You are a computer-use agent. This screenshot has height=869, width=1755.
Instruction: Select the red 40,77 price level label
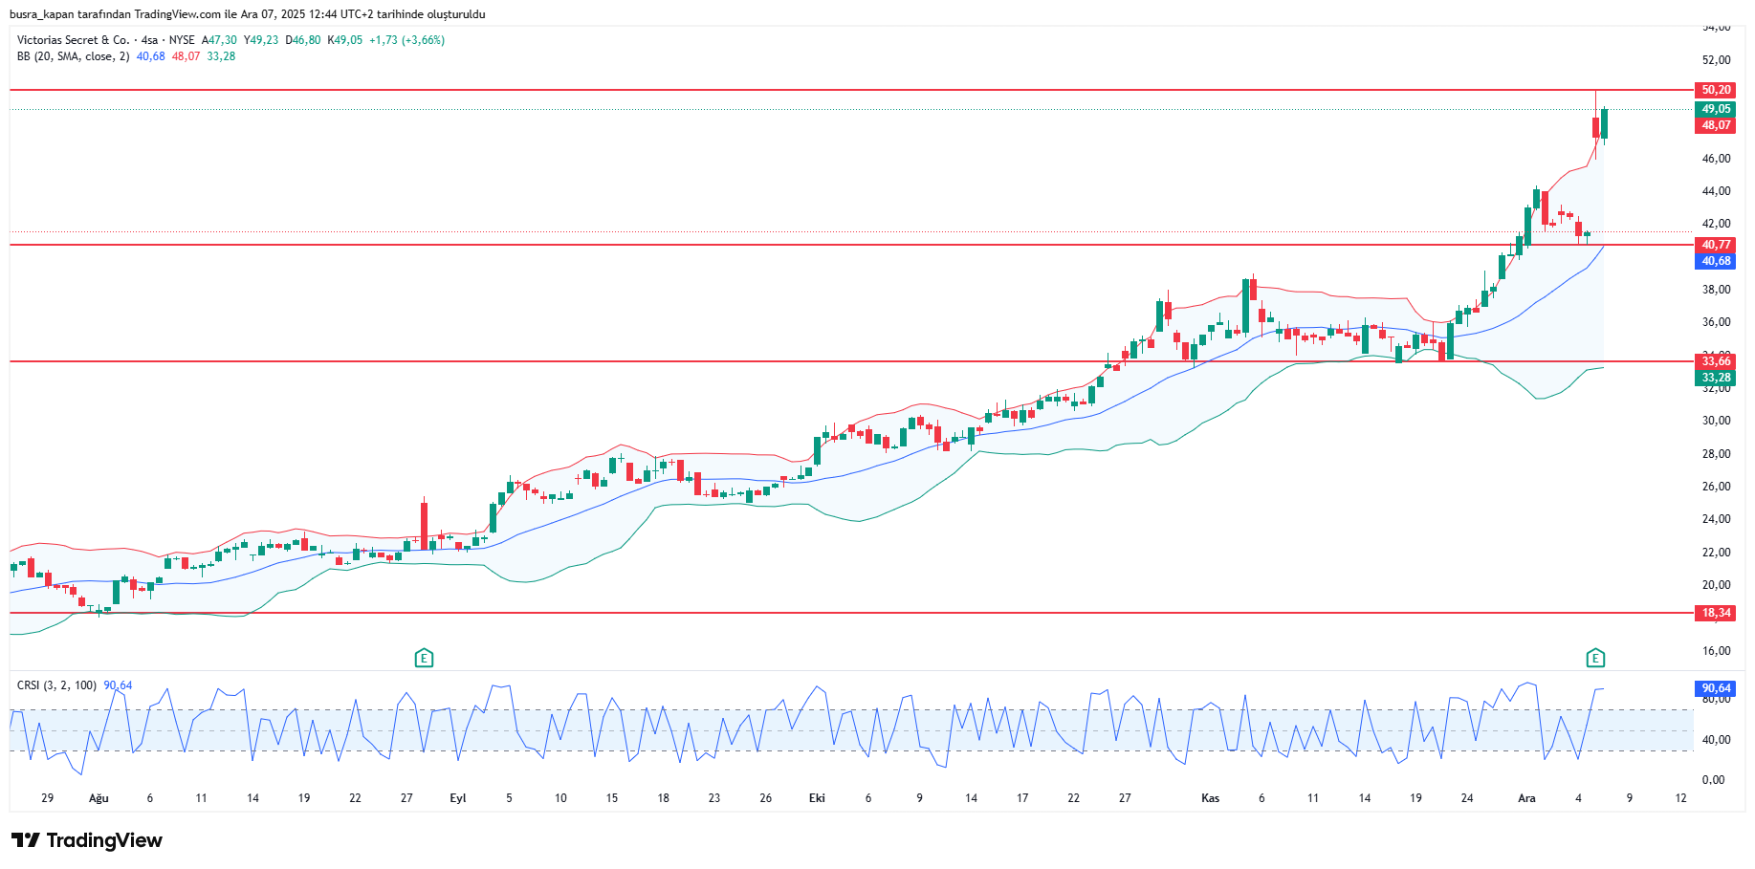click(x=1716, y=245)
